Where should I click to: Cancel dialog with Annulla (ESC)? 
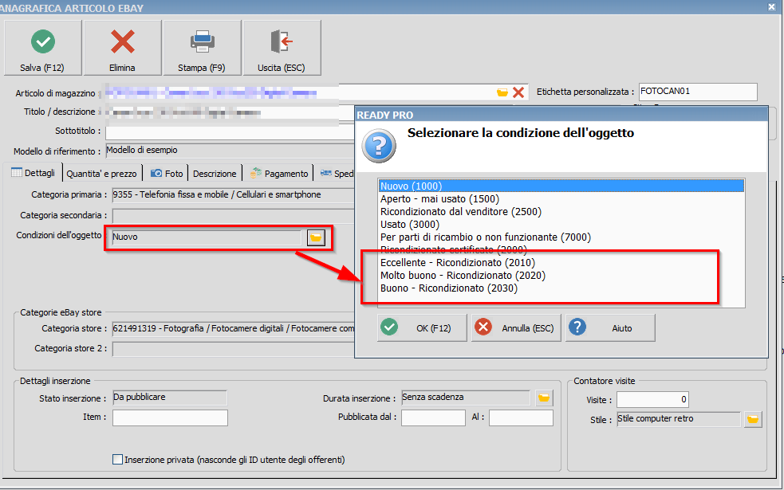[x=516, y=328]
